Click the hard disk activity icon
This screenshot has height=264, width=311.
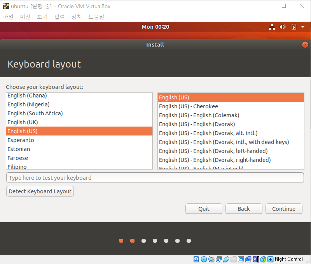tap(196, 259)
